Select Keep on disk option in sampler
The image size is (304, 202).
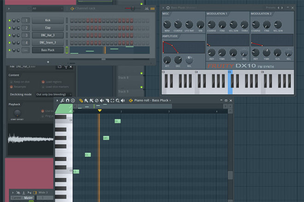click(x=20, y=82)
